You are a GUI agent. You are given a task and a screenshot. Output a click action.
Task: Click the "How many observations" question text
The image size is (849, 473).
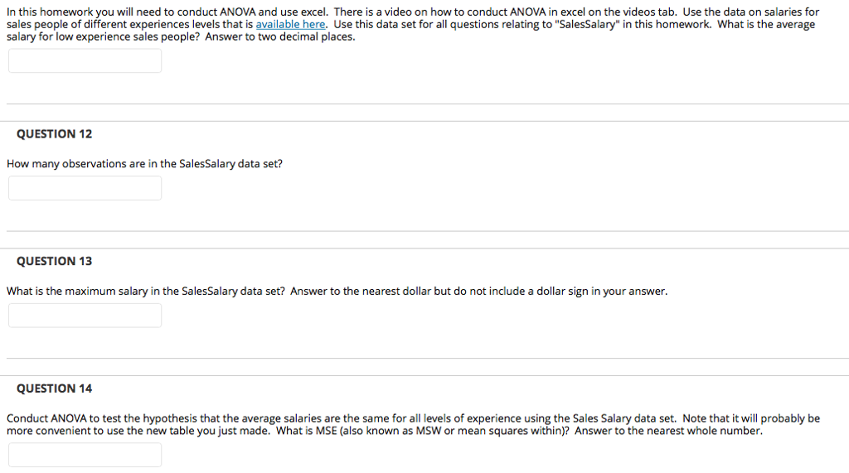click(144, 164)
